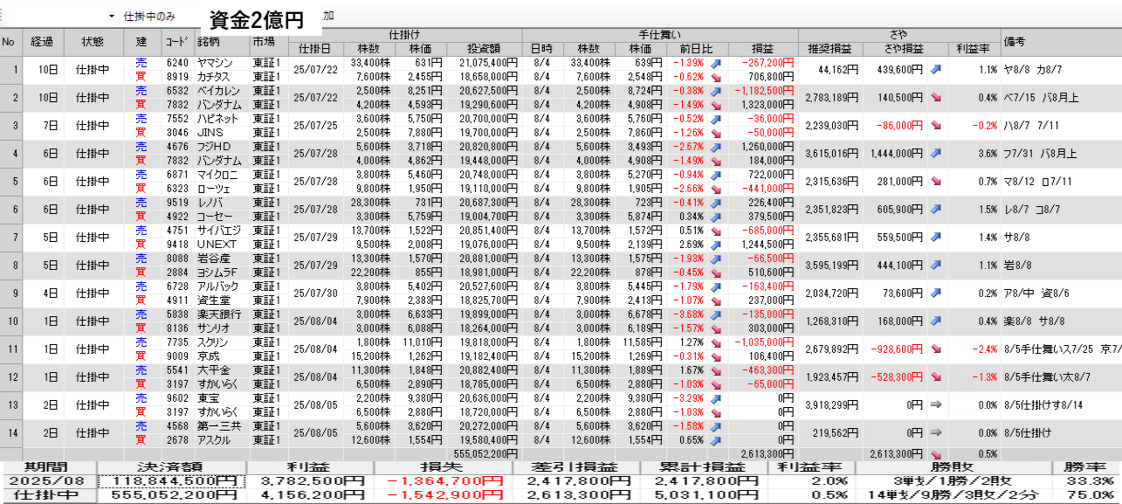This screenshot has height=504, width=1122.
Task: Click the 利益率 column header in さや group
Action: pos(972,48)
